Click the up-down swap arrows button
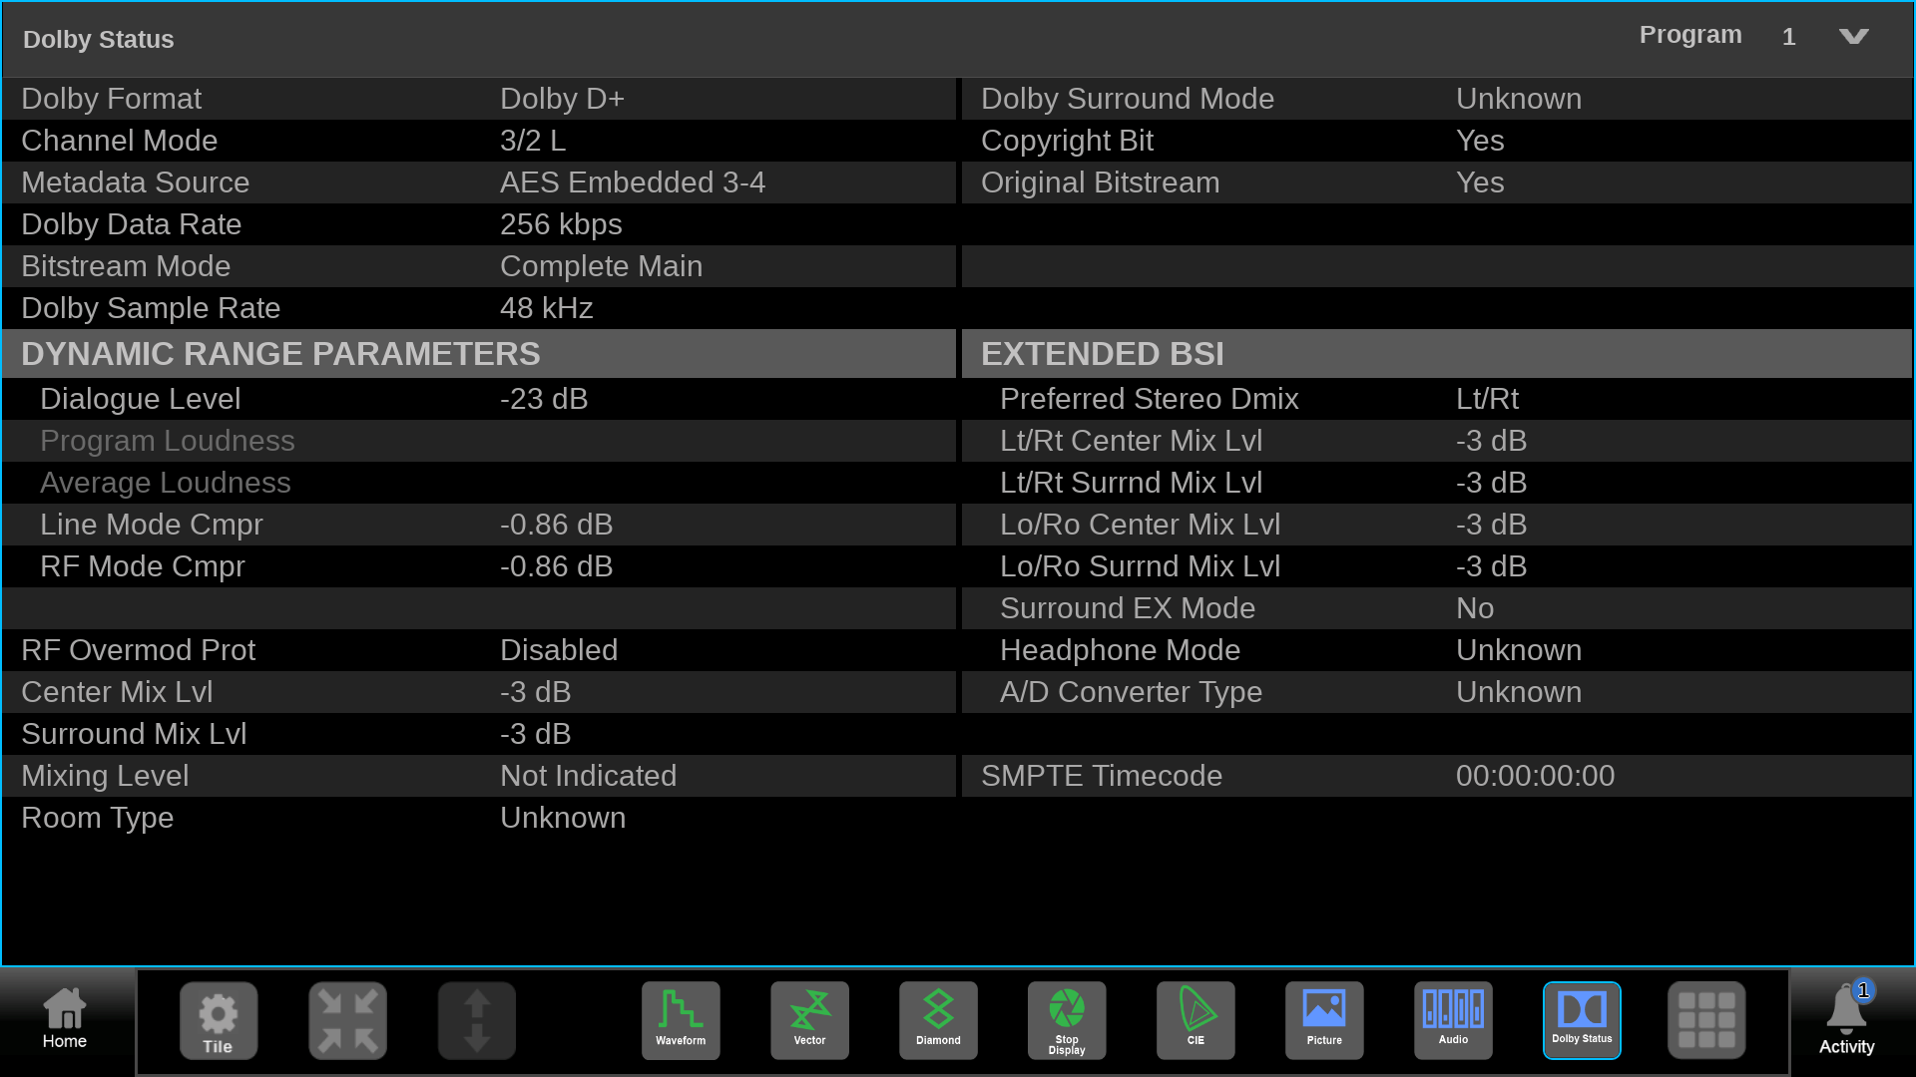1916x1077 pixels. tap(477, 1019)
